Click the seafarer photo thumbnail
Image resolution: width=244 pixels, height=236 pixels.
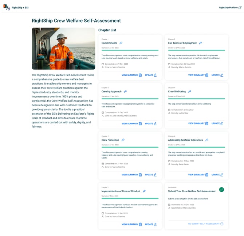(63, 49)
